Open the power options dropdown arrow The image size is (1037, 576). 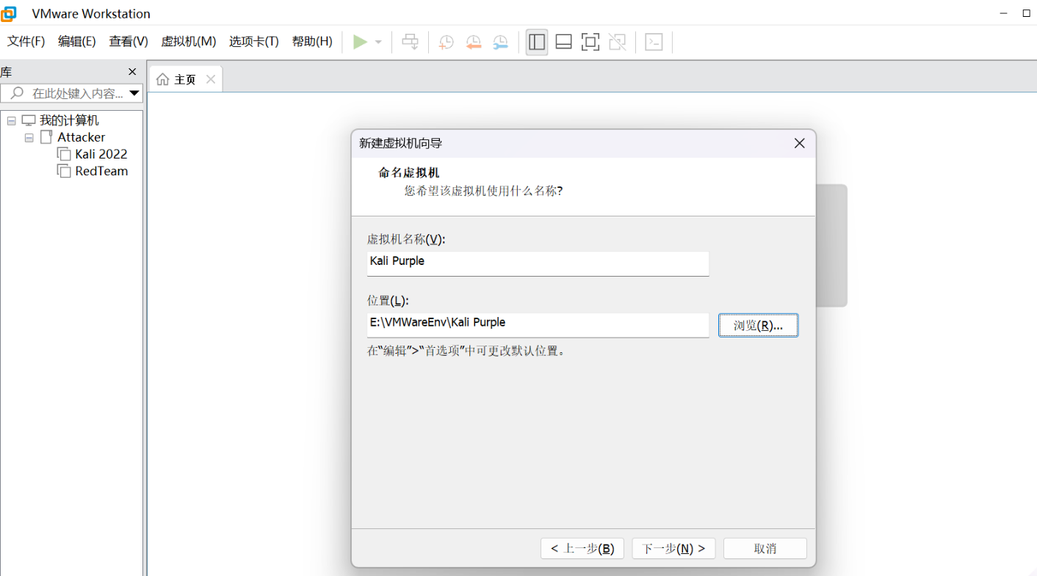[x=378, y=42]
